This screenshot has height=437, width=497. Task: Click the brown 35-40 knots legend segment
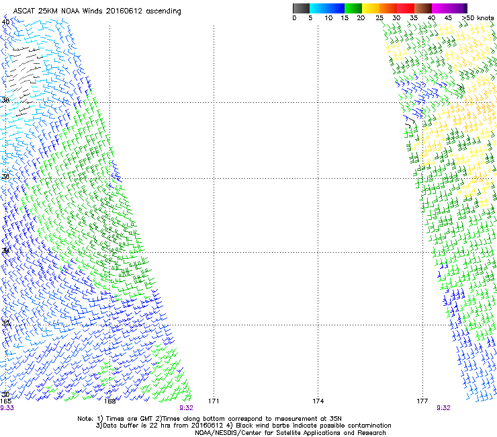pyautogui.click(x=423, y=8)
